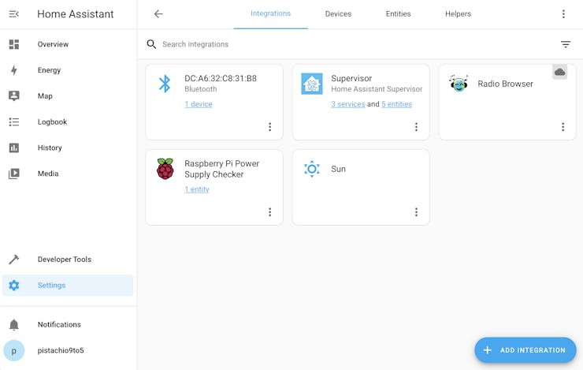Click the DC:A6:32:C8:31:B8 title
Viewport: 583px width, 370px height.
pyautogui.click(x=221, y=79)
